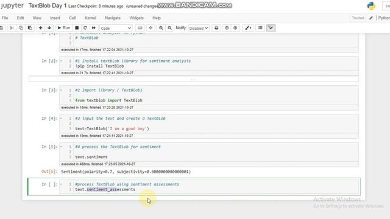This screenshot has height=219, width=390.
Task: Open the Edit menu
Action: coord(20,18)
